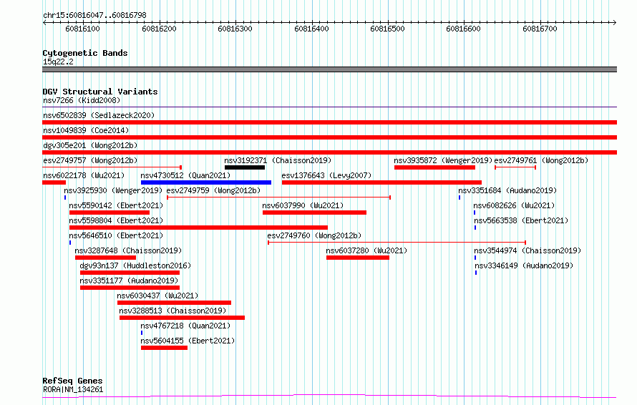Click the nsv6030437 (Wu2021) label
This screenshot has width=637, height=405.
pos(157,296)
